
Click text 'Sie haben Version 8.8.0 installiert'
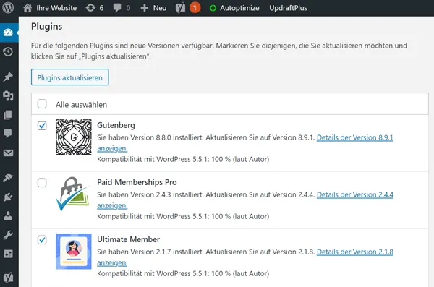click(x=150, y=137)
